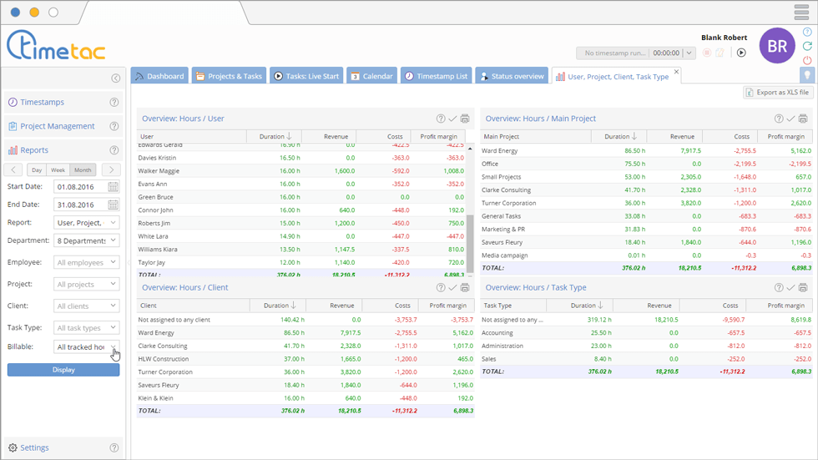The width and height of the screenshot is (818, 460).
Task: Switch to Tasks: Live Start tab
Action: [307, 76]
